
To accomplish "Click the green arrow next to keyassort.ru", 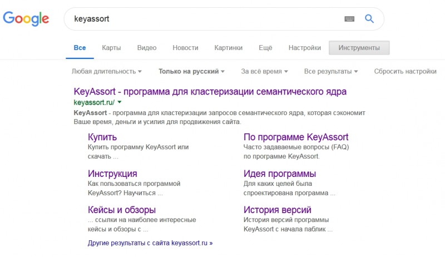I will pyautogui.click(x=120, y=102).
